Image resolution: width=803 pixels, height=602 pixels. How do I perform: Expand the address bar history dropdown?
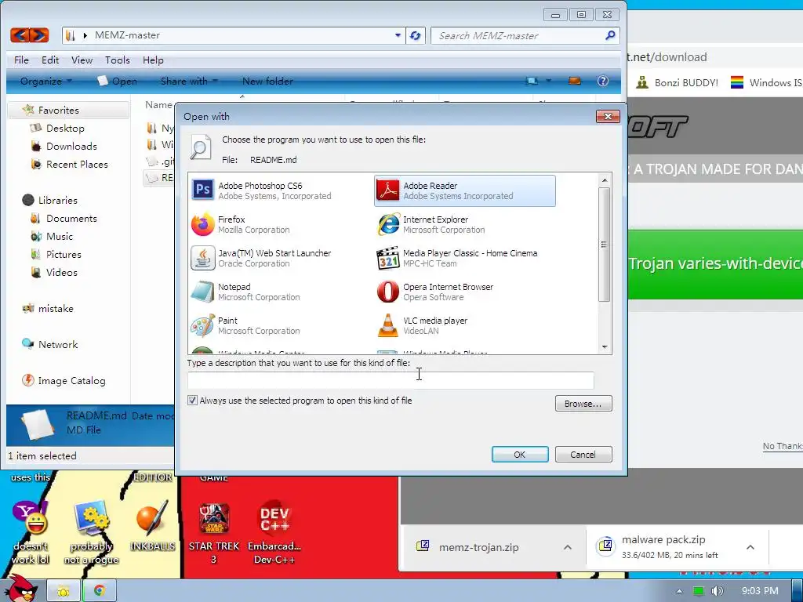(398, 35)
